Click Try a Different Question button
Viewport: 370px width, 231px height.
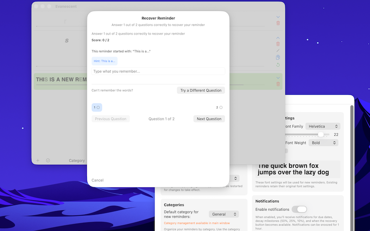click(201, 91)
